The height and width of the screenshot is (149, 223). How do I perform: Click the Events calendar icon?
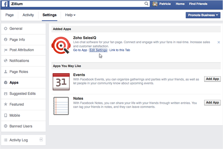[61, 82]
